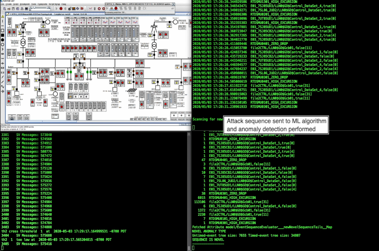Image resolution: width=379 pixels, height=251 pixels.
Task: Select the resistor zigzag palette tool
Action: pyautogui.click(x=3, y=54)
